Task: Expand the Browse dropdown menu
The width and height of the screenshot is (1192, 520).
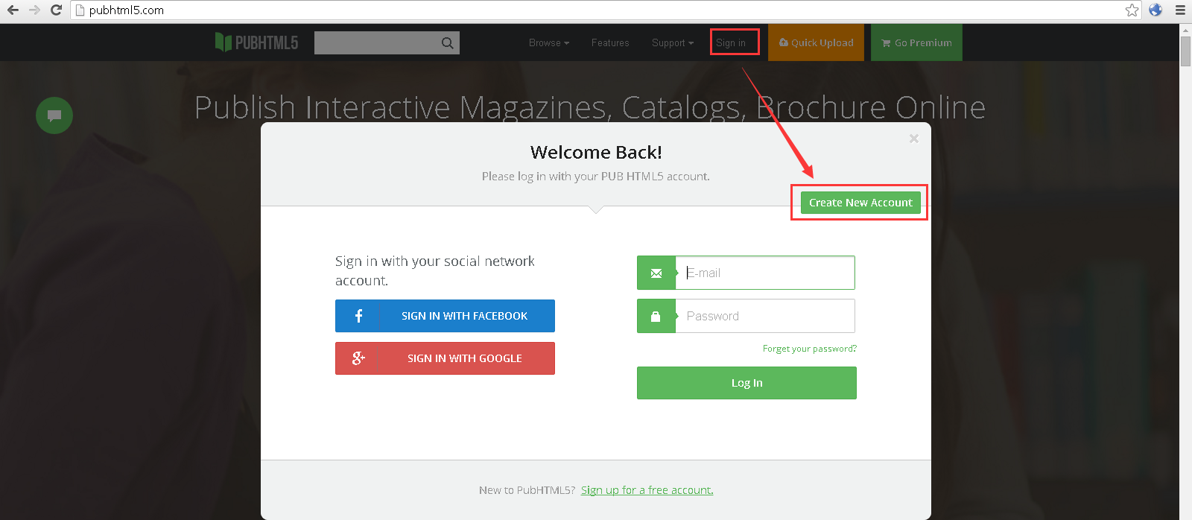Action: click(x=549, y=42)
